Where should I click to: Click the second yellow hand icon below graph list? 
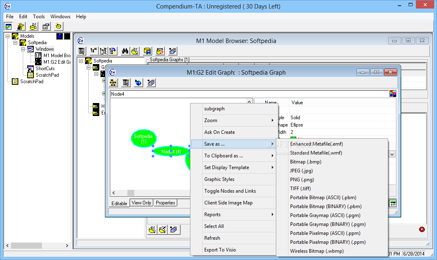[x=163, y=230]
